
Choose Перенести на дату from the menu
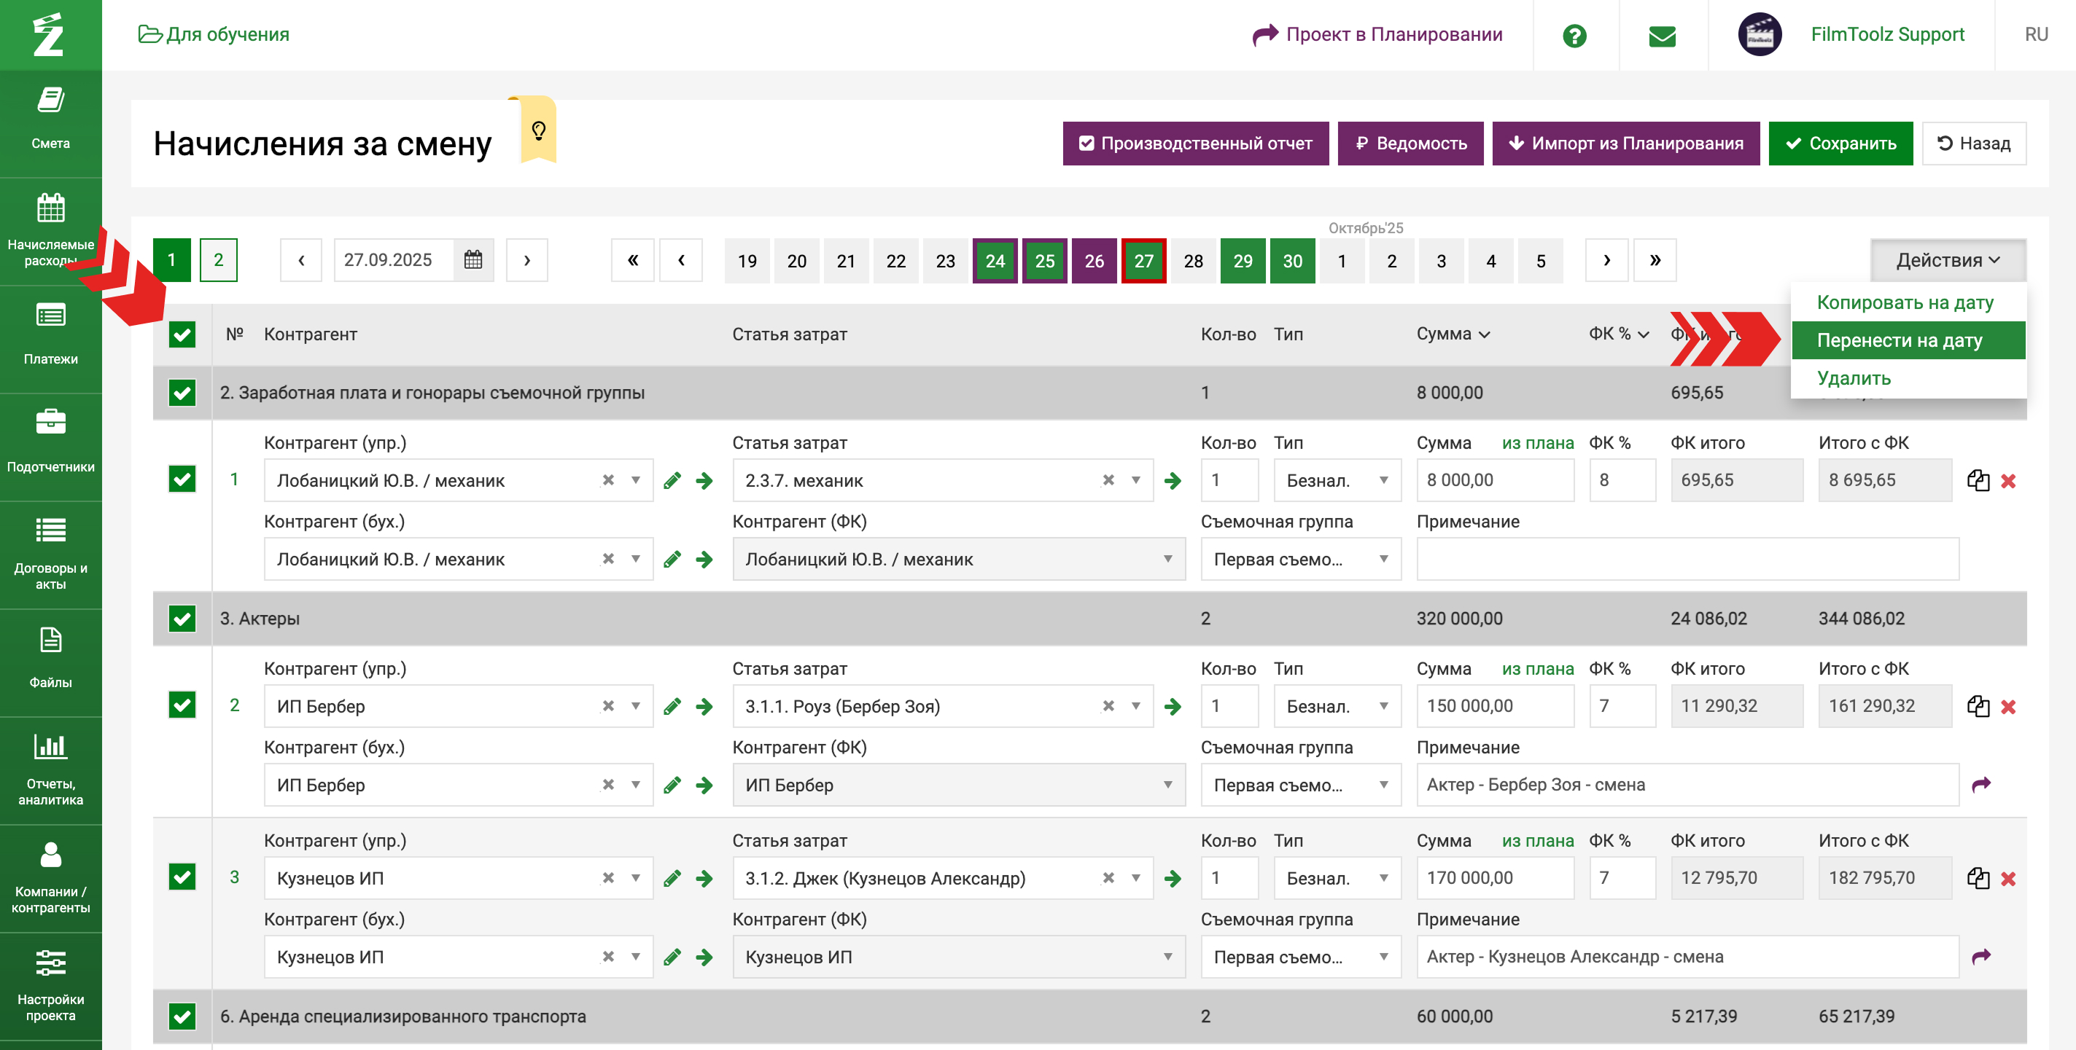tap(1899, 340)
